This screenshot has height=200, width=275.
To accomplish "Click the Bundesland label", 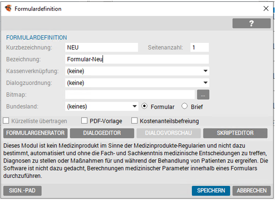I will [x=22, y=106].
